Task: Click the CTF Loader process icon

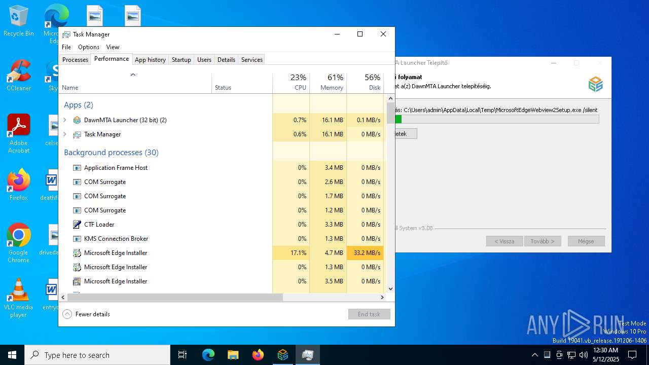Action: (77, 225)
